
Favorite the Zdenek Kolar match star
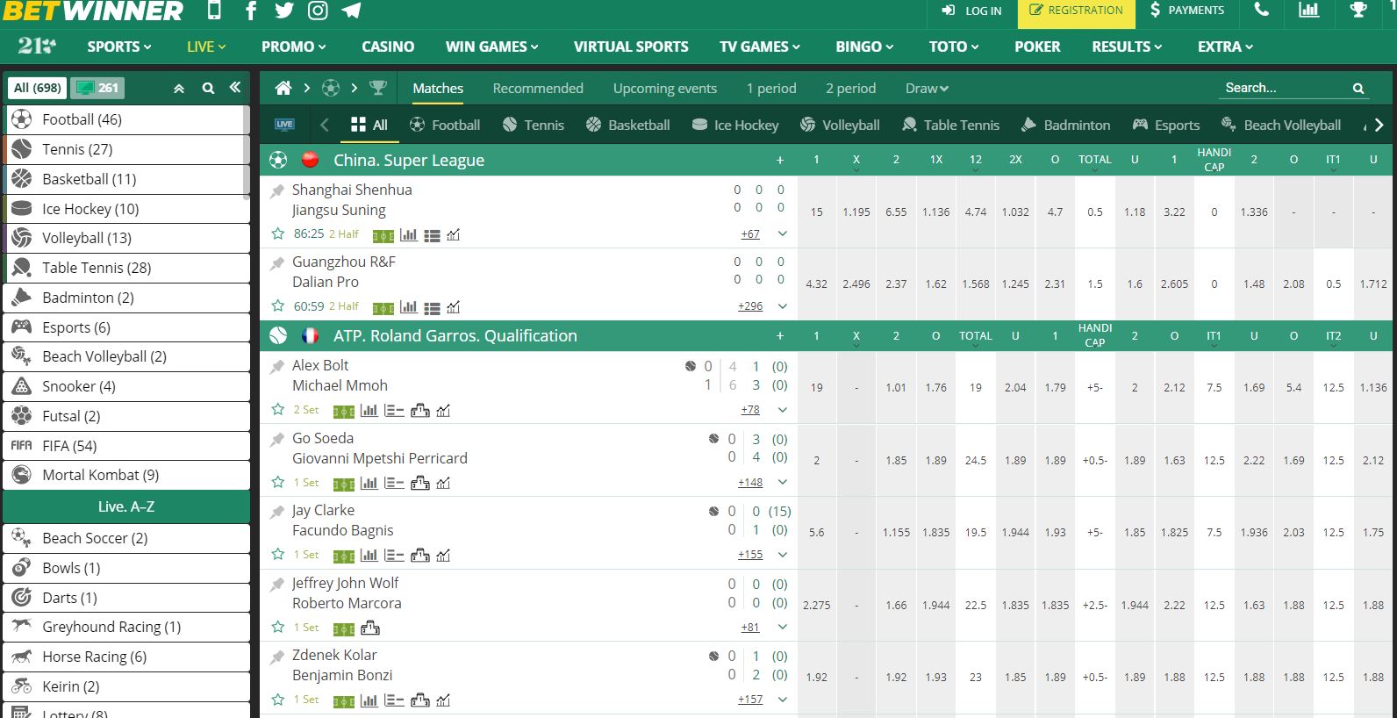pyautogui.click(x=278, y=699)
